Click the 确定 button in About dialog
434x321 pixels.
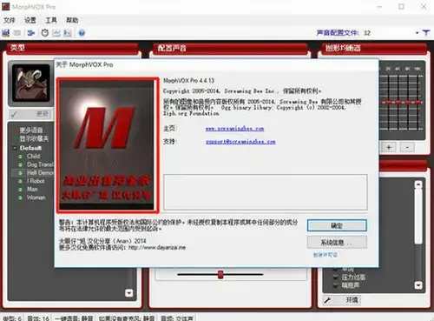[x=337, y=225]
